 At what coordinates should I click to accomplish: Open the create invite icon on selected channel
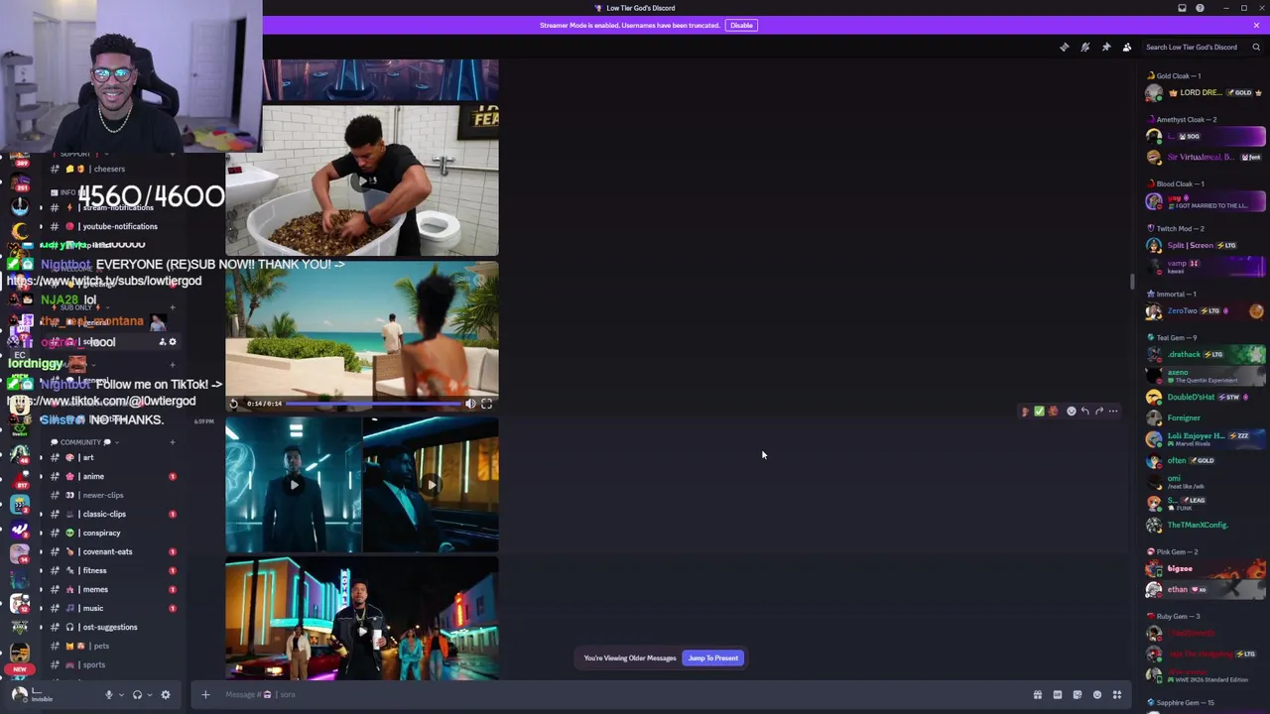(162, 342)
